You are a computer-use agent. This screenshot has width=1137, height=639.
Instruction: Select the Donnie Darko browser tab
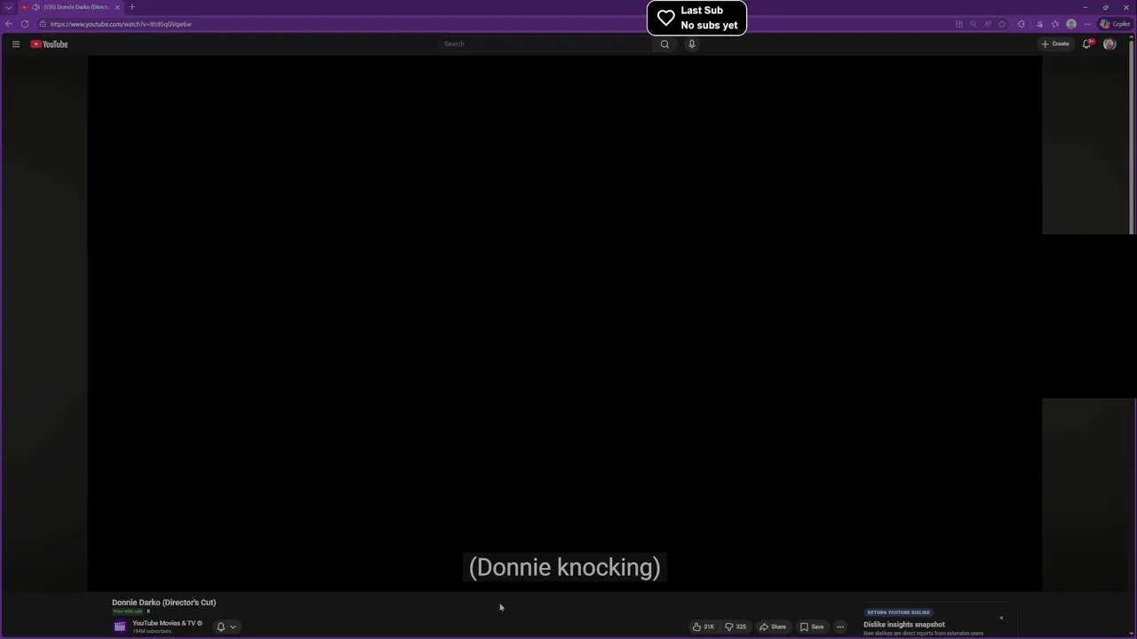(71, 7)
